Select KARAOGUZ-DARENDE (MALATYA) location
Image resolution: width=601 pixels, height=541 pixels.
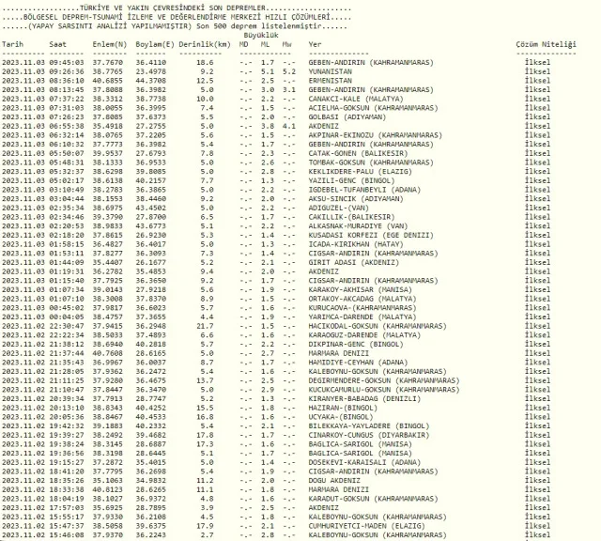point(364,335)
